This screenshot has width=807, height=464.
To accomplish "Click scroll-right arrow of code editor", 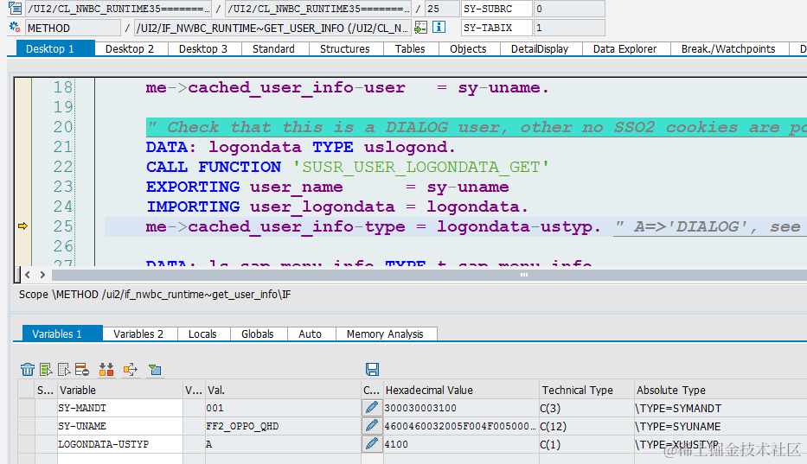I will click(x=42, y=275).
